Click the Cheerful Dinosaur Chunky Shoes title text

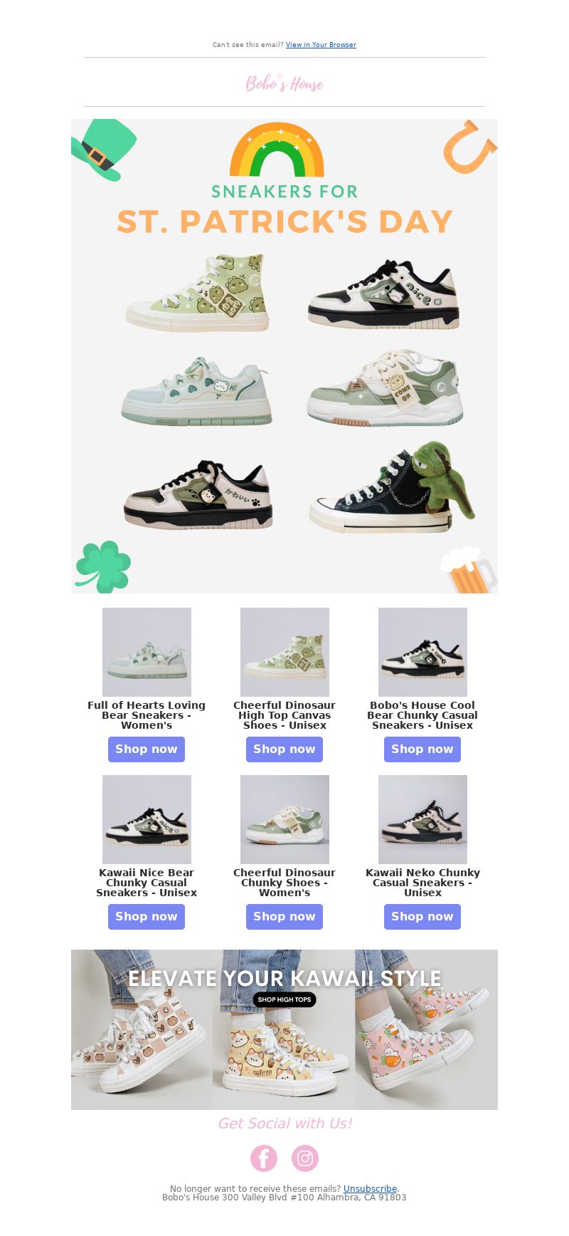pyautogui.click(x=284, y=883)
